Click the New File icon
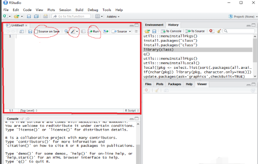258x164 pixels. pyautogui.click(x=5, y=16)
